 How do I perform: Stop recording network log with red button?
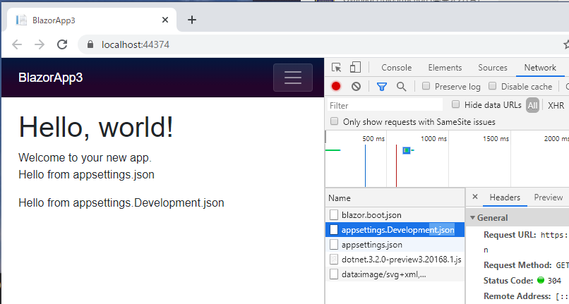coord(336,86)
